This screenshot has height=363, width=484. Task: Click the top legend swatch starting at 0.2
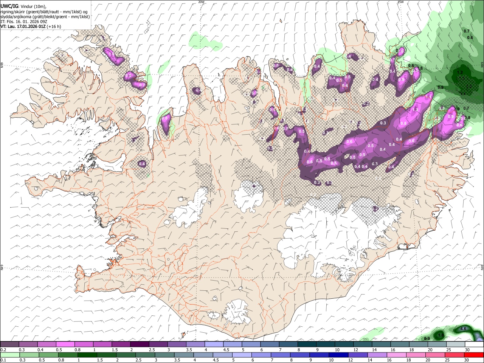coord(9,344)
